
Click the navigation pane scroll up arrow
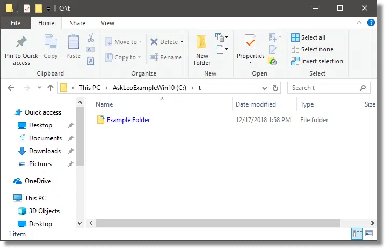coord(80,102)
